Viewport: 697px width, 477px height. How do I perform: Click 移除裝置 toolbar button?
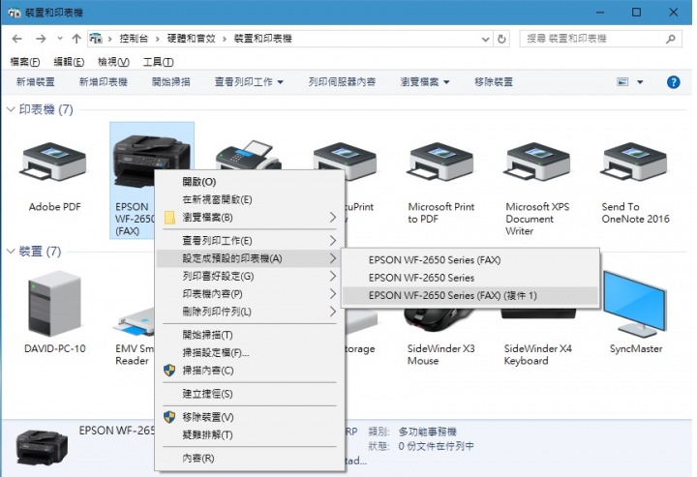click(x=494, y=82)
